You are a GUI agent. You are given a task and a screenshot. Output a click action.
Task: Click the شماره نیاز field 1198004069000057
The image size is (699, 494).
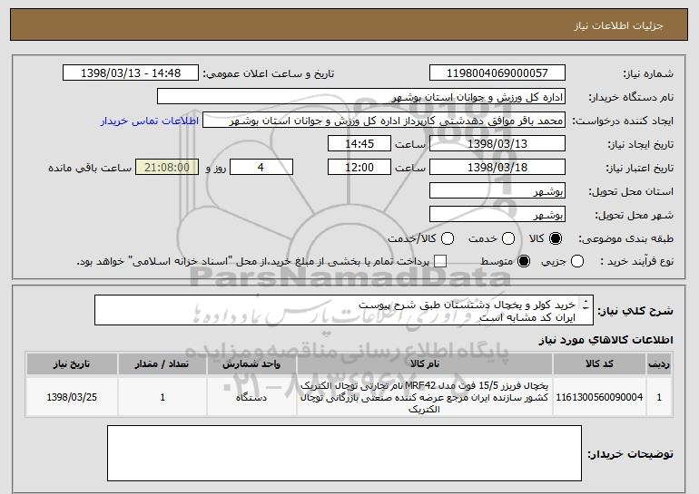(497, 73)
